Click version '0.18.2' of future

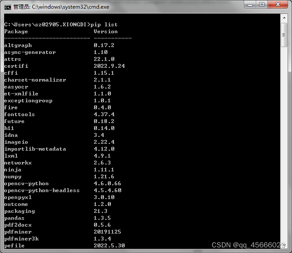(x=104, y=121)
